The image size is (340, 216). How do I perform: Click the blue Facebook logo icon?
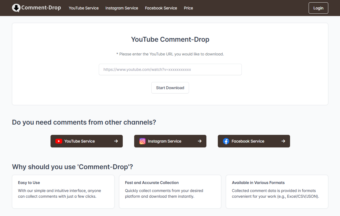click(226, 141)
